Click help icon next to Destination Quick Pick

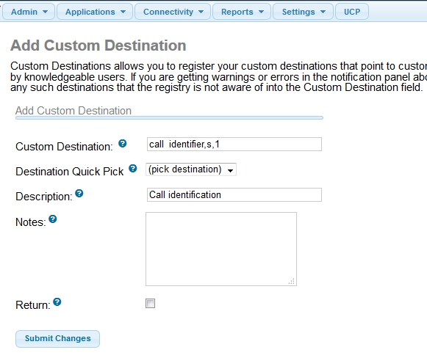click(132, 168)
